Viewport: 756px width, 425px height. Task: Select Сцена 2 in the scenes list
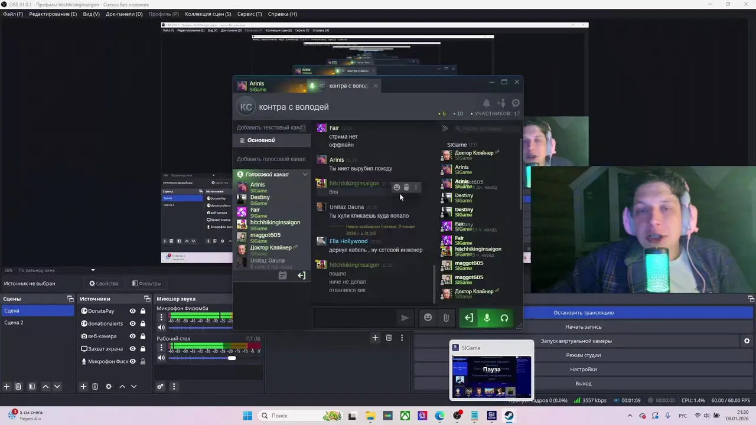38,323
